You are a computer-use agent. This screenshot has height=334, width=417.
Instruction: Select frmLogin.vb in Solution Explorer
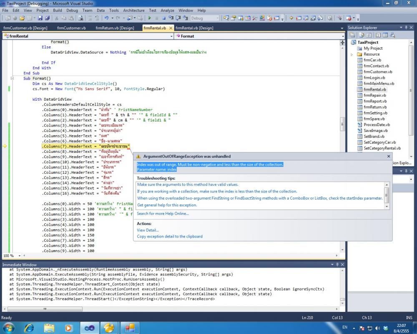pyautogui.click(x=374, y=78)
